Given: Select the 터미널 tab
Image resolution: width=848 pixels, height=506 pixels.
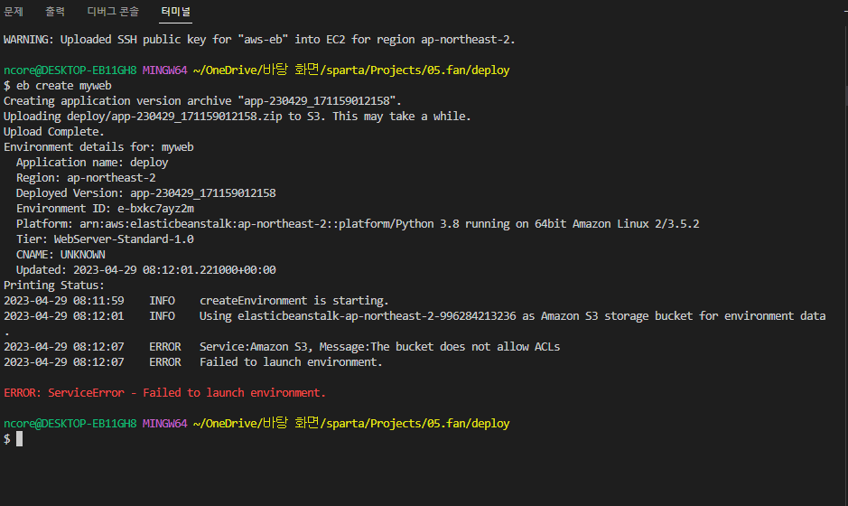Looking at the screenshot, I should pyautogui.click(x=176, y=12).
